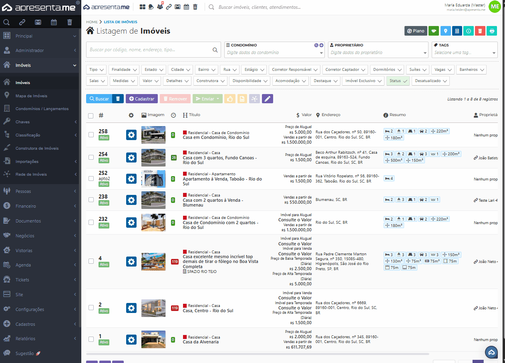This screenshot has height=363, width=505.
Task: Click the mail envelope icon in dark sidebar
Action: tap(38, 22)
